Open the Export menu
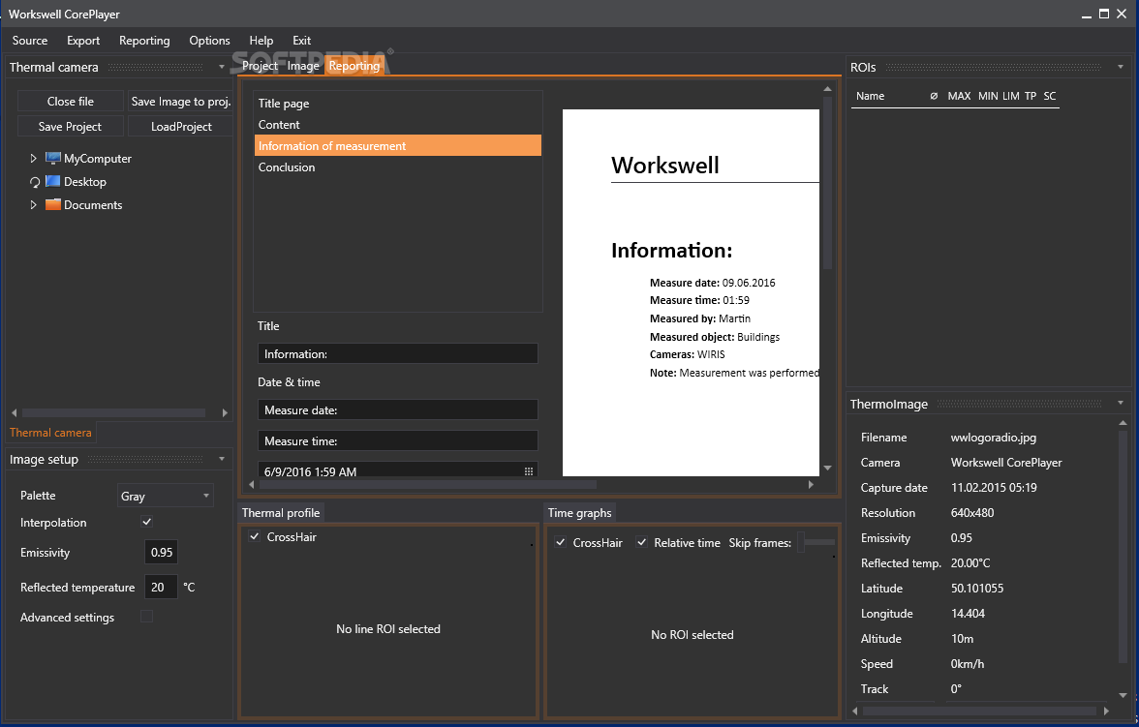1139x727 pixels. (x=83, y=41)
